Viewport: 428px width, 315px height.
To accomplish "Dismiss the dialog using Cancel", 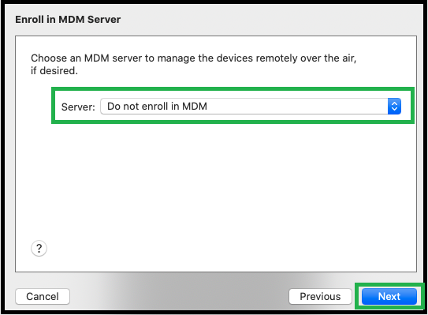I will (x=43, y=296).
